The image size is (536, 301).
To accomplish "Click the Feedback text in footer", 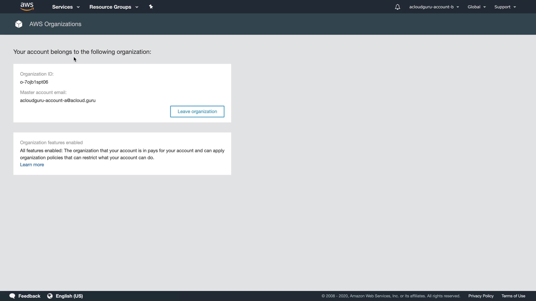I will pos(29,296).
